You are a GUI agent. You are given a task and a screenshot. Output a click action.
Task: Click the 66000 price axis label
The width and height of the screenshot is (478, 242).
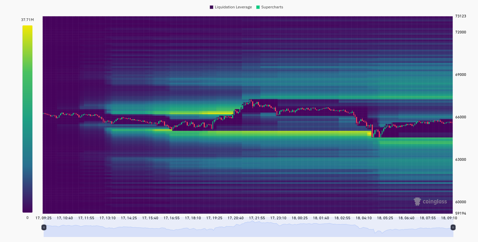point(460,117)
